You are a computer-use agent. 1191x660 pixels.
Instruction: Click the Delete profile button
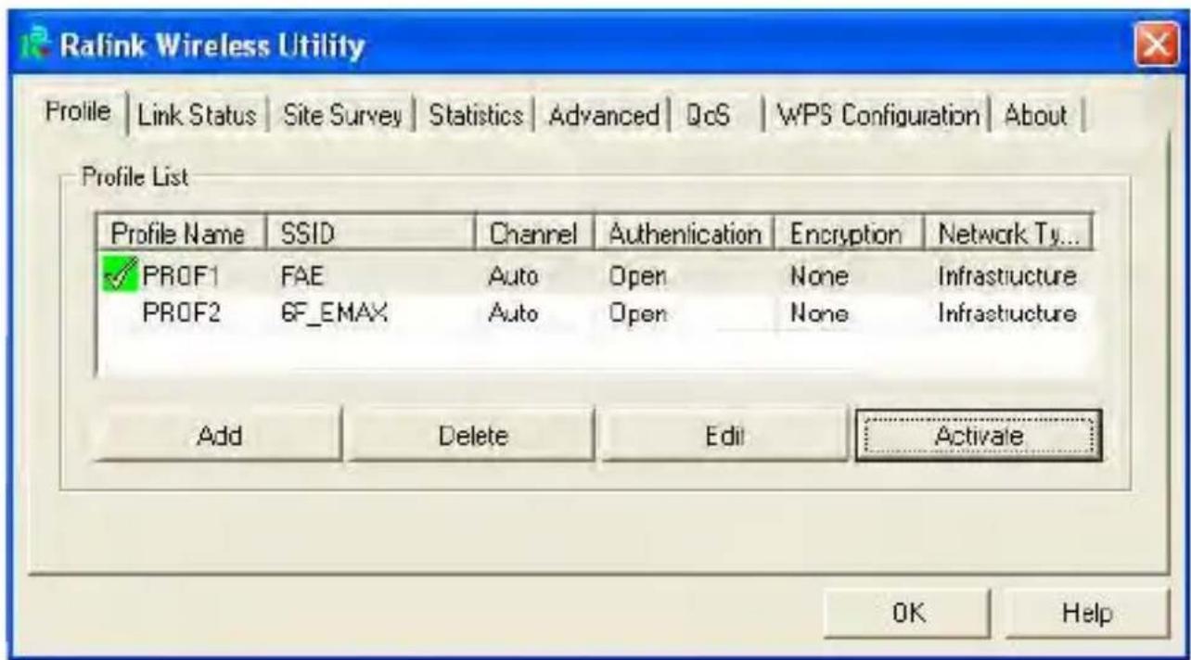pos(472,434)
